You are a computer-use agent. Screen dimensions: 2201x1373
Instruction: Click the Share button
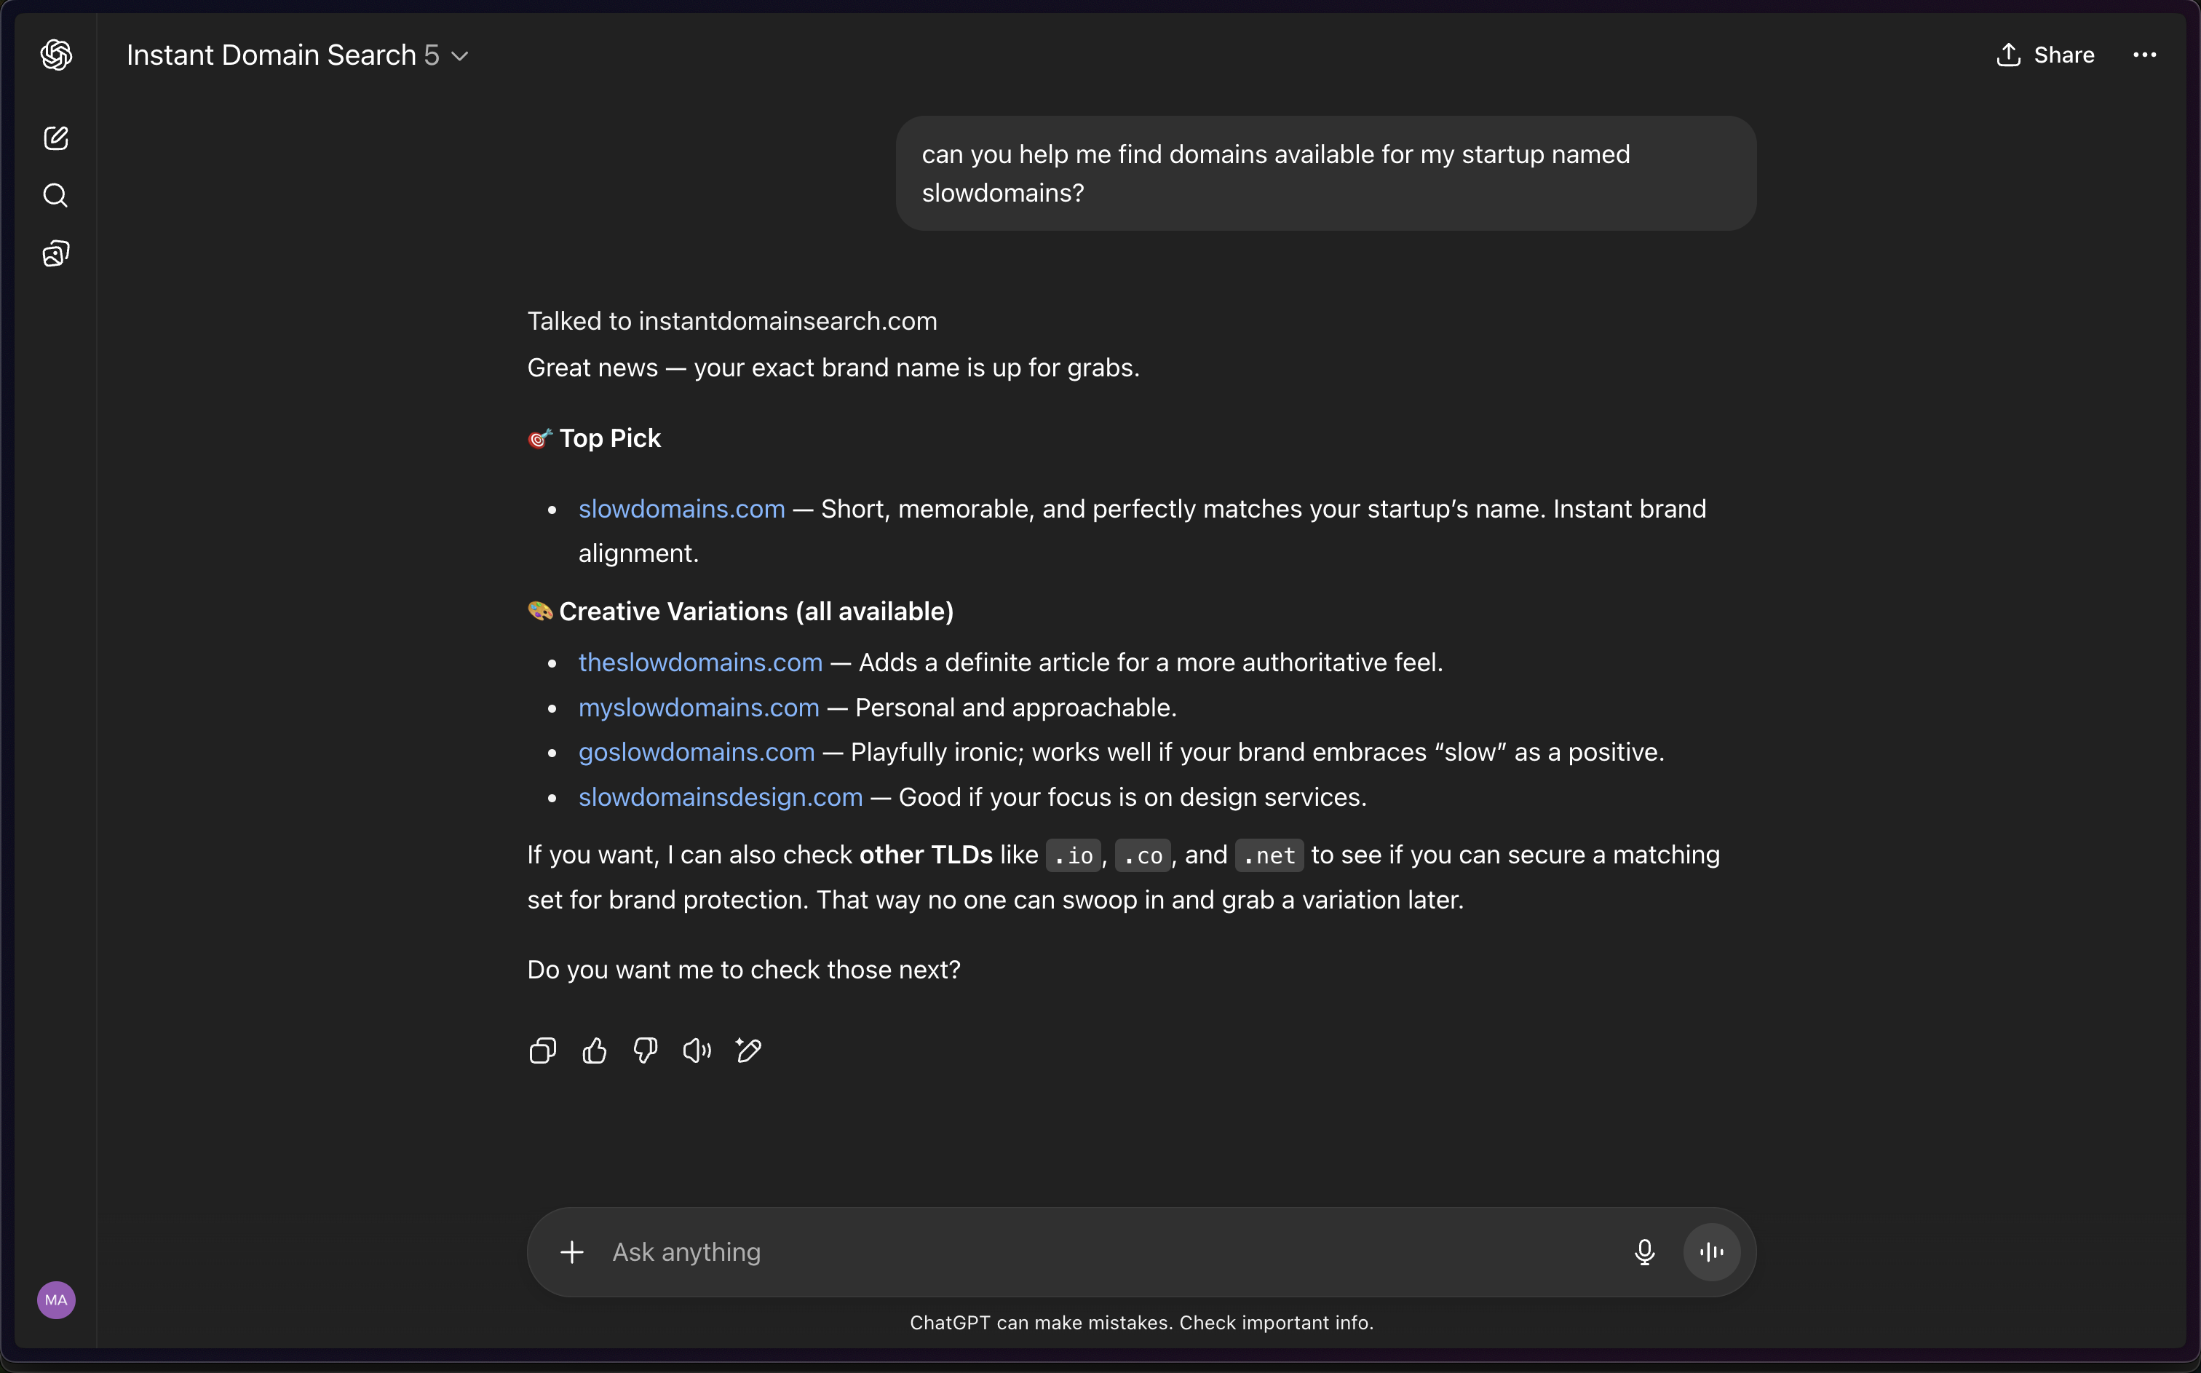(2046, 55)
